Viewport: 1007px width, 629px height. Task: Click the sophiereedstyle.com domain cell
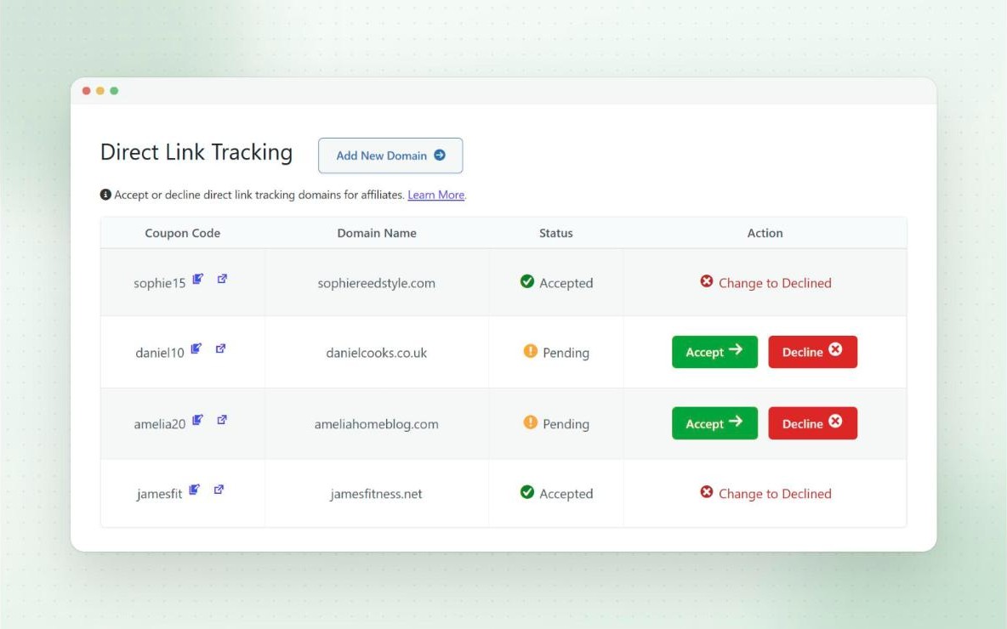click(x=376, y=283)
